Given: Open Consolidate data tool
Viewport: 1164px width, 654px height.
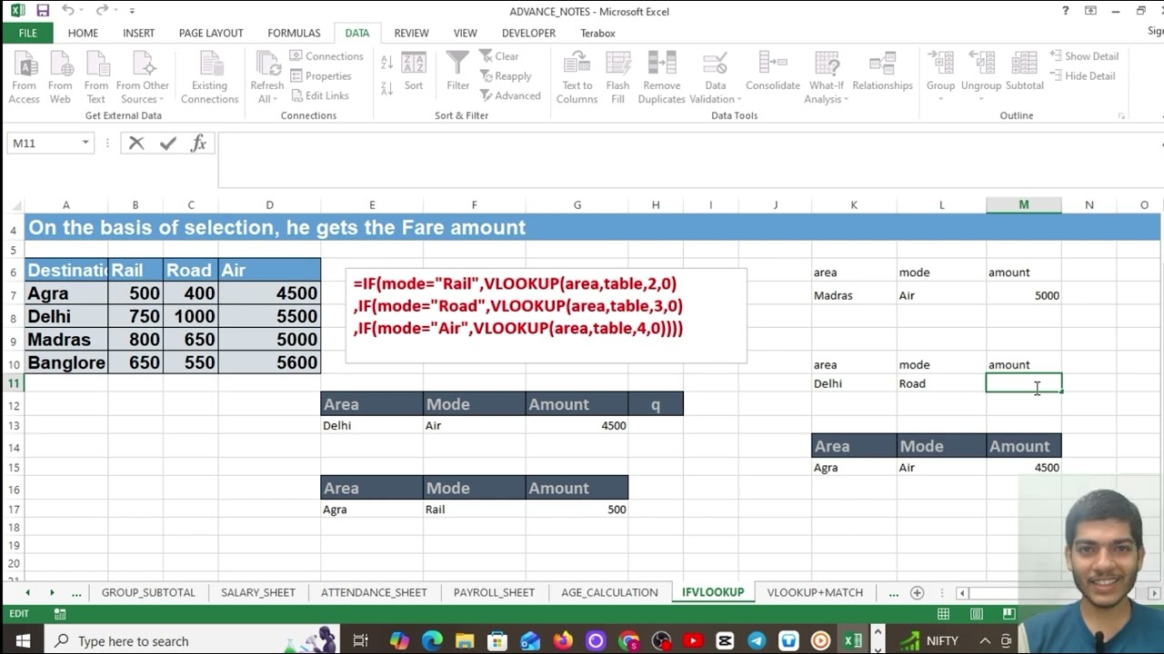Looking at the screenshot, I should (773, 72).
